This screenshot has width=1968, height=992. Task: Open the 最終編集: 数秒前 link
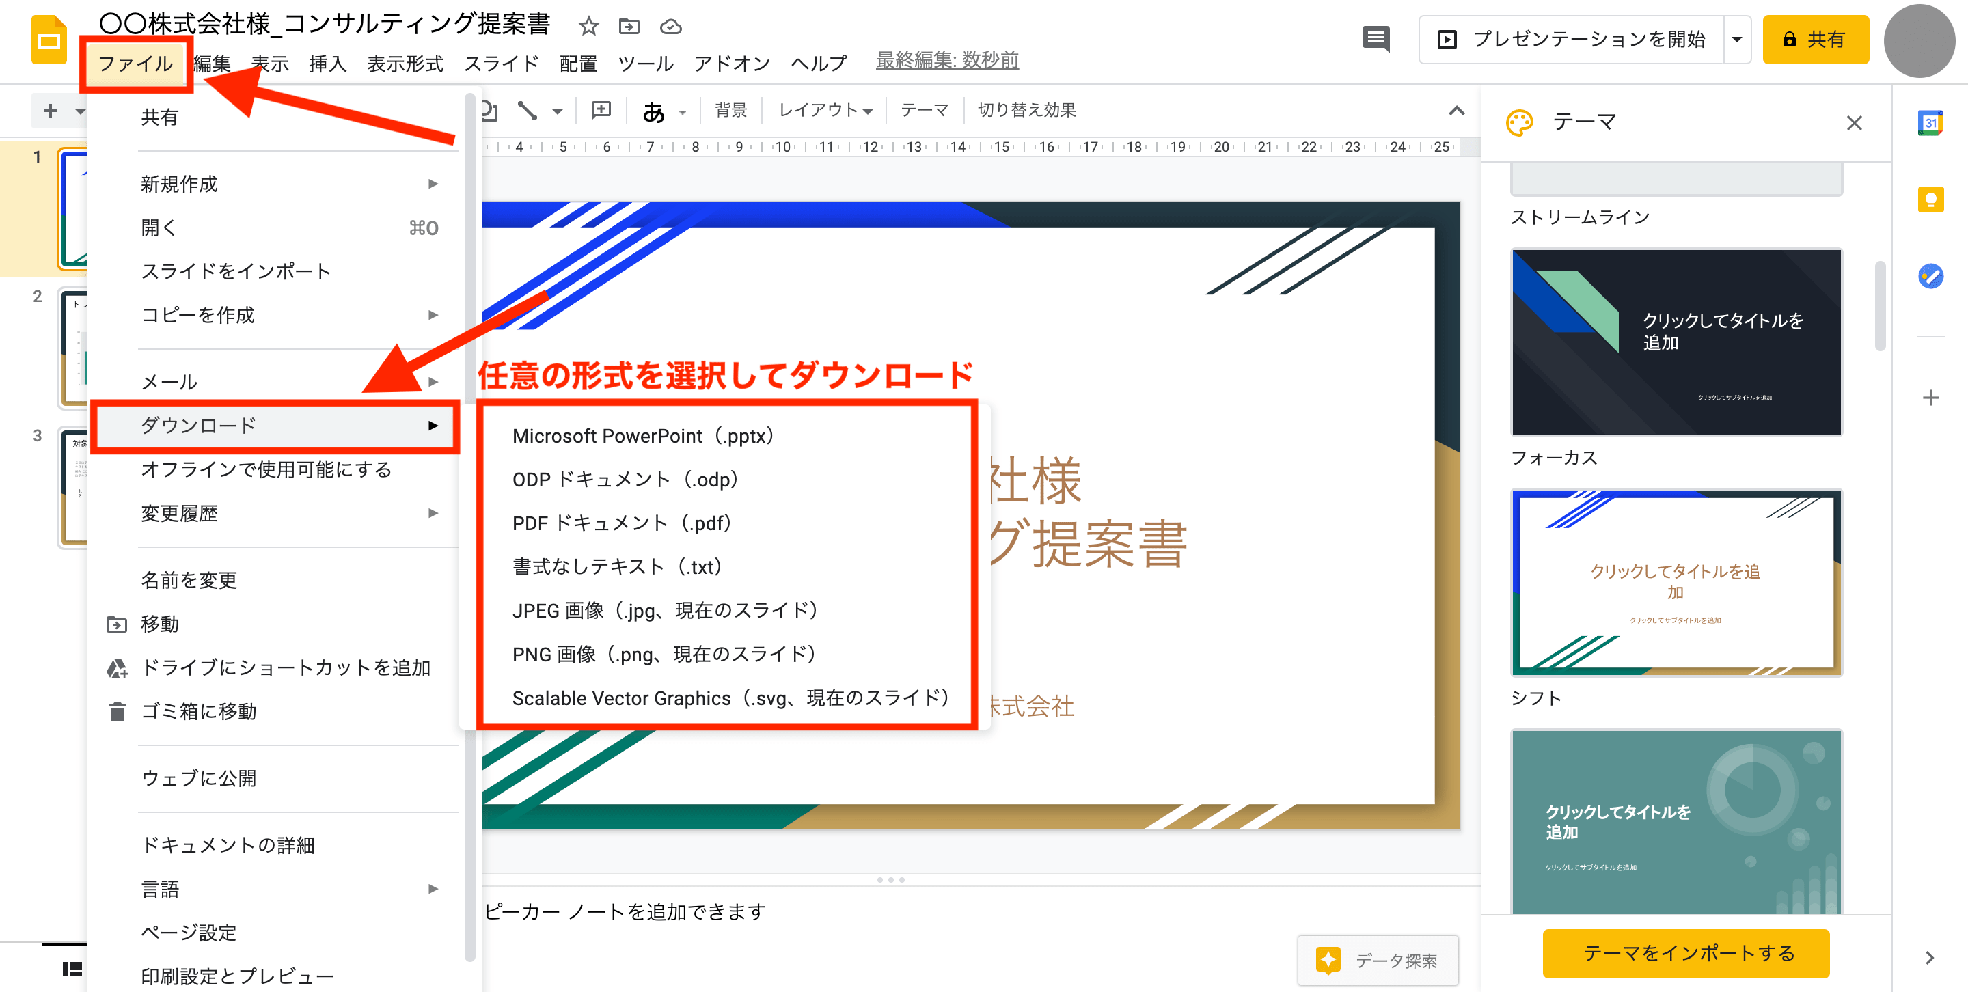click(x=946, y=60)
